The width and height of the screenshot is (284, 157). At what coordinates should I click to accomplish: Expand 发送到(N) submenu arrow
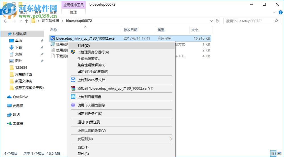171,139
